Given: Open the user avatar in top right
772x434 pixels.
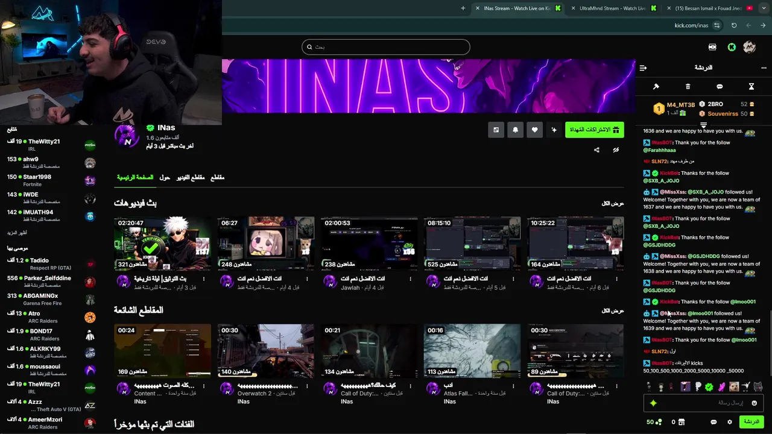Looking at the screenshot, I should click(x=750, y=47).
